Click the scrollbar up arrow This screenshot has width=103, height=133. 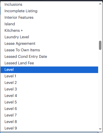click(100, 4)
